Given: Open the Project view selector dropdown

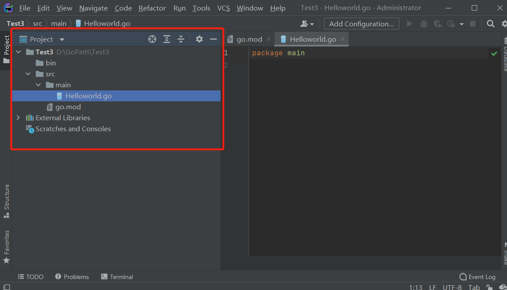Looking at the screenshot, I should (x=42, y=39).
